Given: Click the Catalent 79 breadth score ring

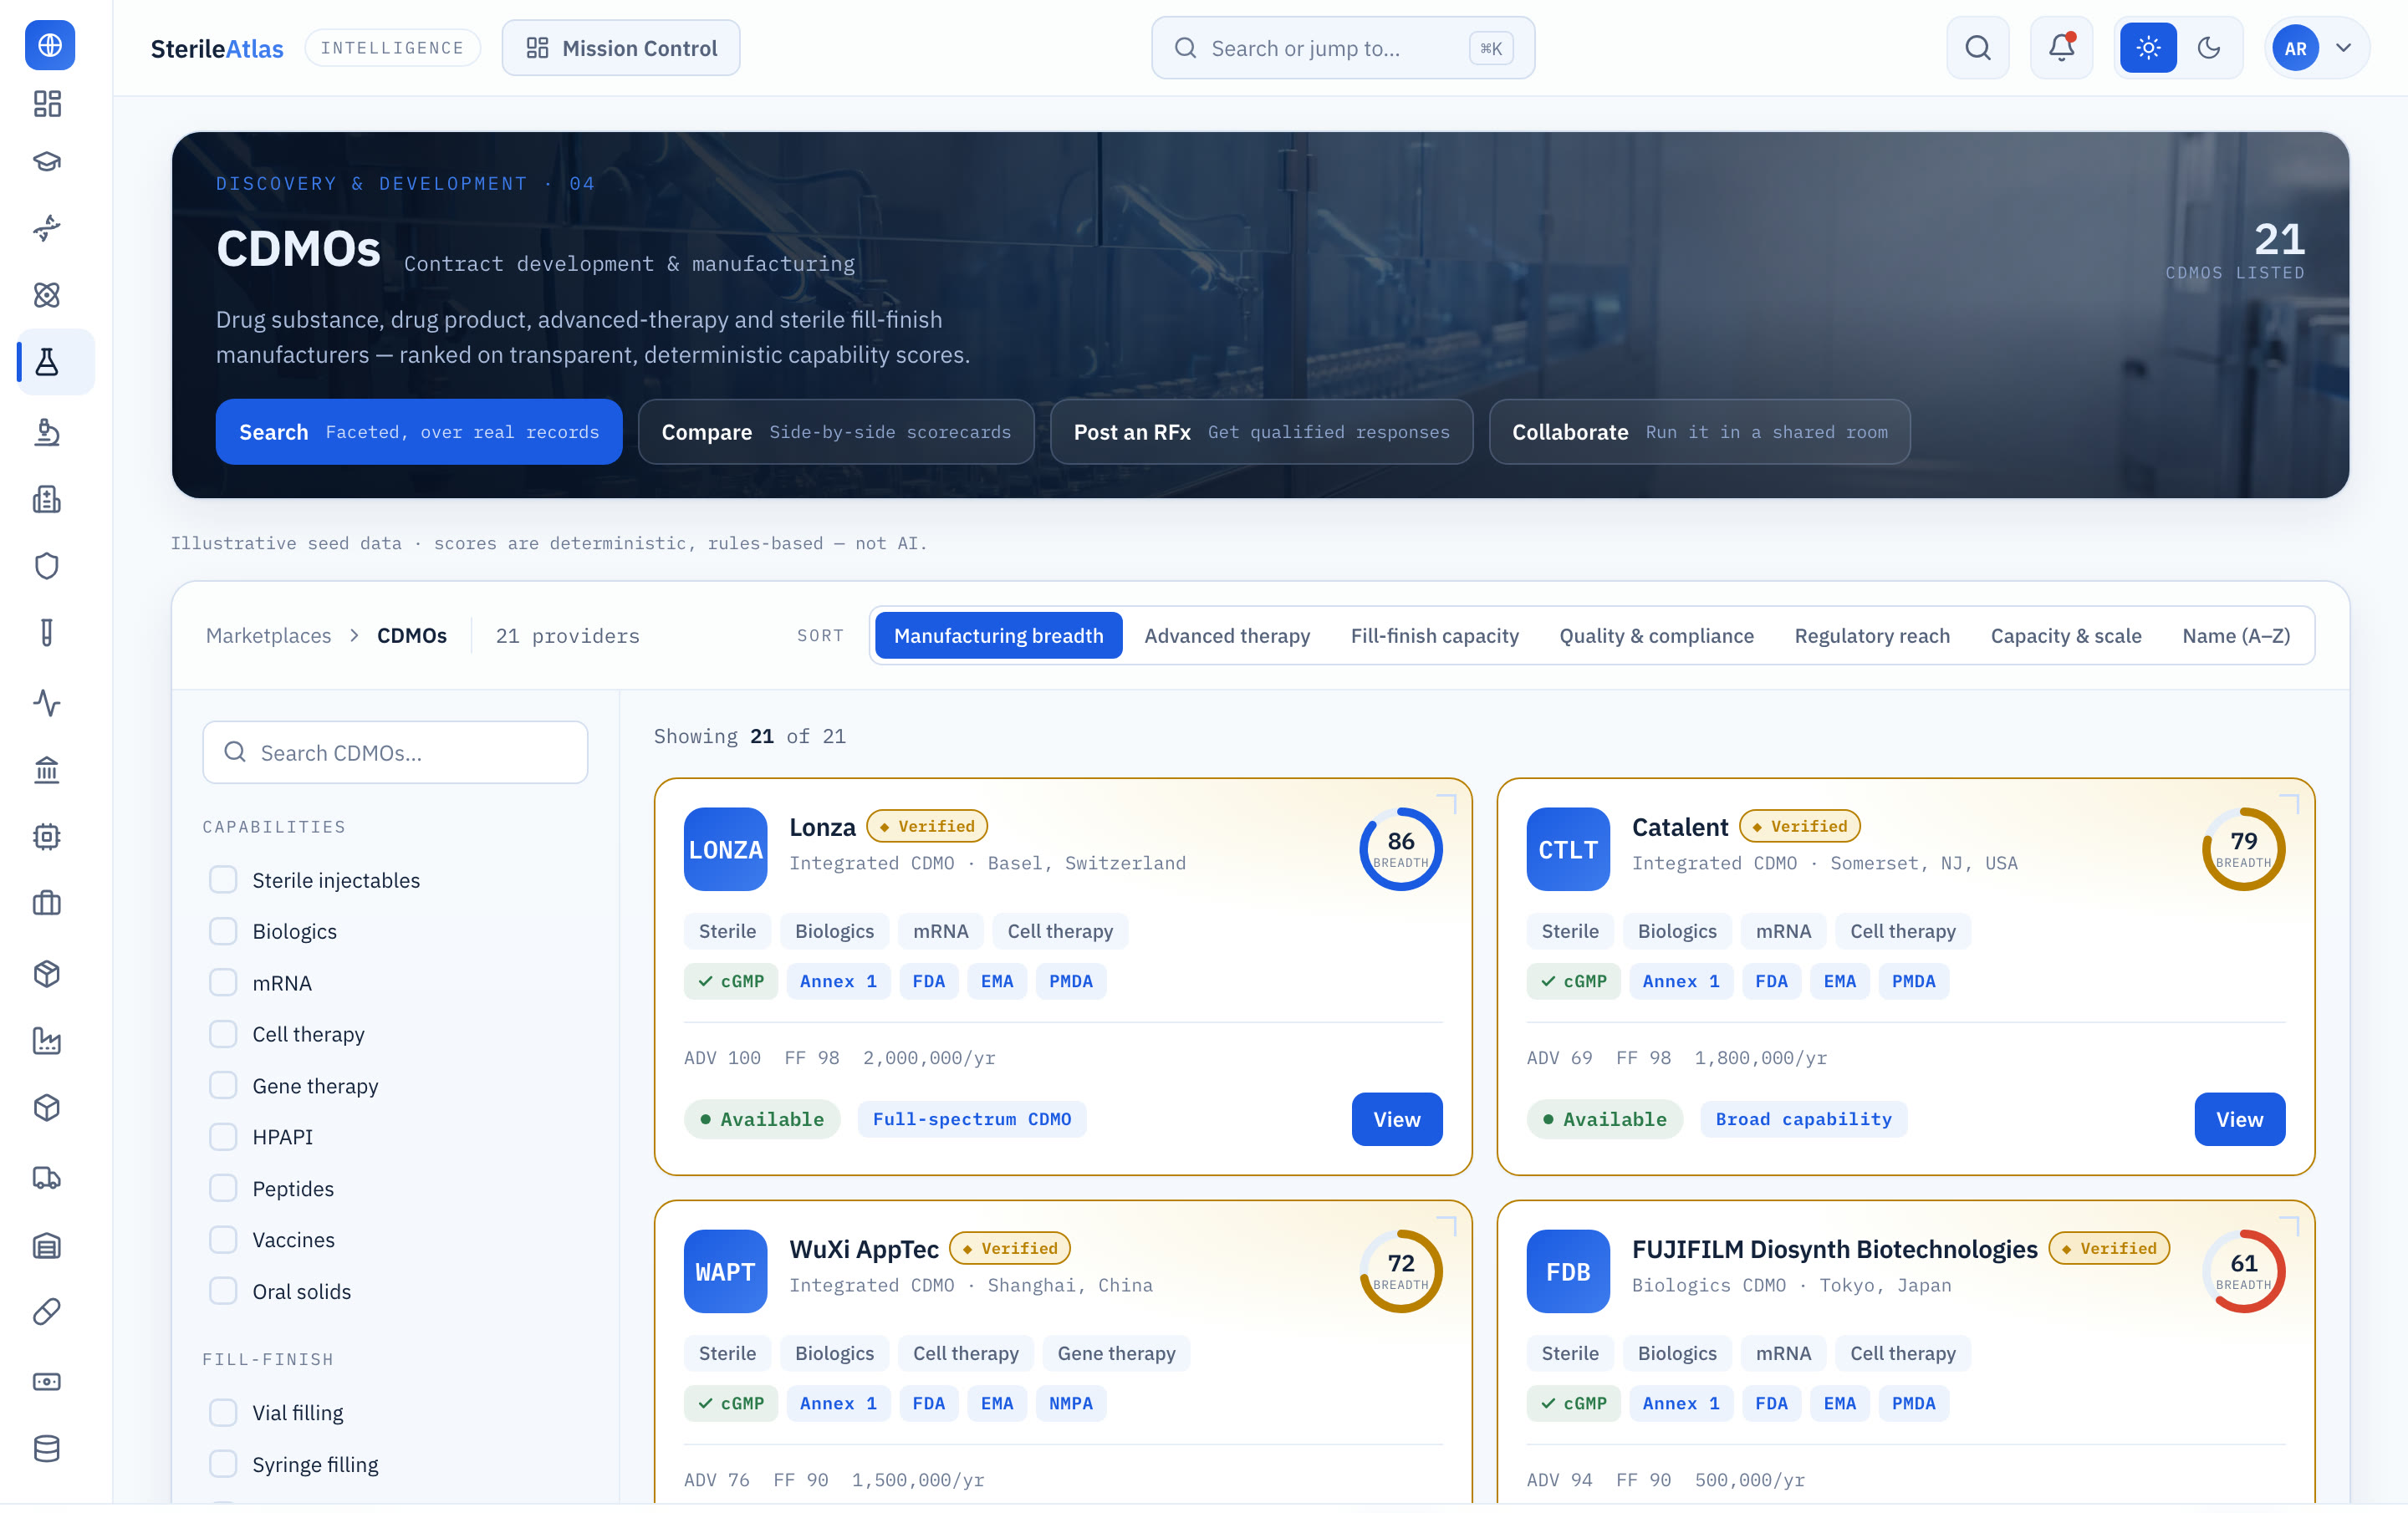Looking at the screenshot, I should click(x=2243, y=850).
